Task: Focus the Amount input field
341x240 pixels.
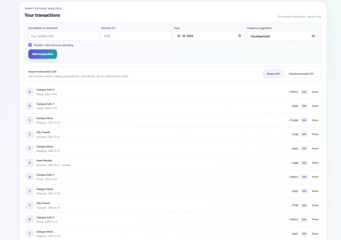Action: click(136, 36)
